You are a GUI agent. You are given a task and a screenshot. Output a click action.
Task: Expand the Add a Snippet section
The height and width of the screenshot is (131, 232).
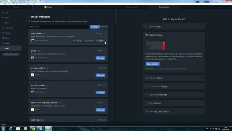pos(174,103)
